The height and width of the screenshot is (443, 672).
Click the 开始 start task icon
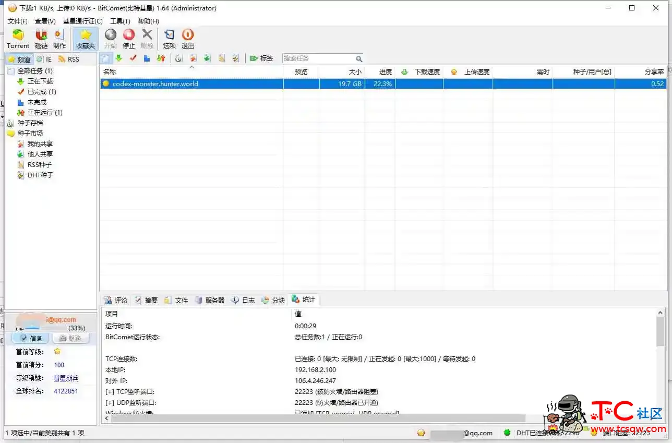point(111,39)
